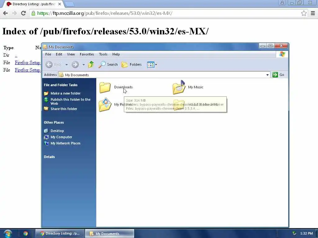Screen dimensions: 318x238
Task: Click the My Documents title bar folder icon
Action: 45,47
